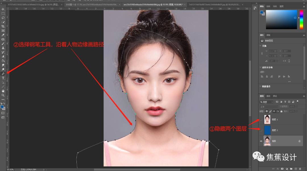This screenshot has height=171, width=307.
Task: Show layer 2 by clicking its visibility box
Action: (x=261, y=130)
